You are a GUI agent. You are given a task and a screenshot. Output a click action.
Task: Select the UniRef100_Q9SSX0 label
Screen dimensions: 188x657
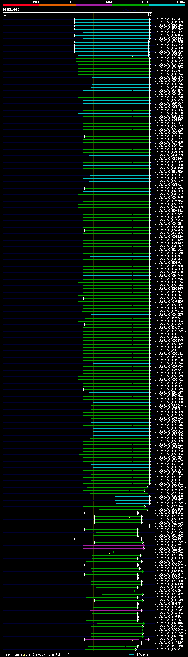169,74
